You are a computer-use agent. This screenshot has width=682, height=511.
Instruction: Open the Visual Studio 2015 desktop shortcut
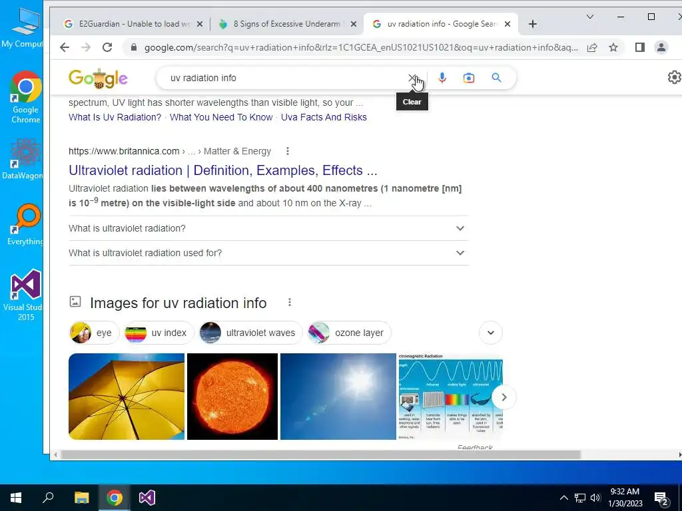coord(24,295)
